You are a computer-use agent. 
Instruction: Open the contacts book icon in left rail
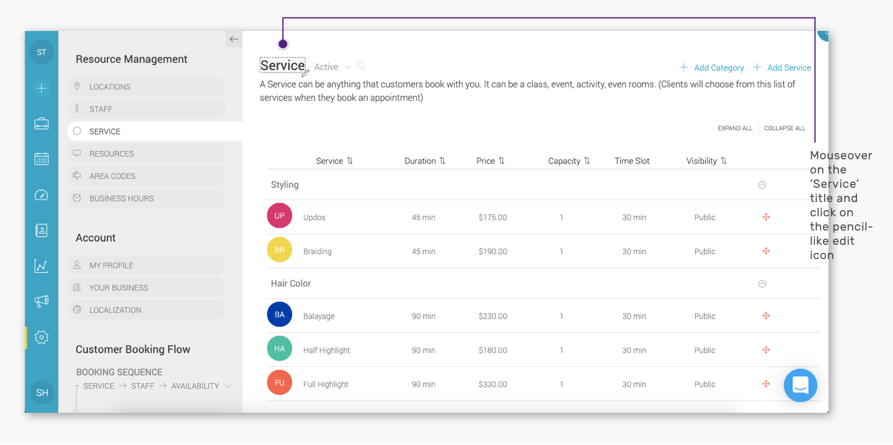[x=42, y=231]
